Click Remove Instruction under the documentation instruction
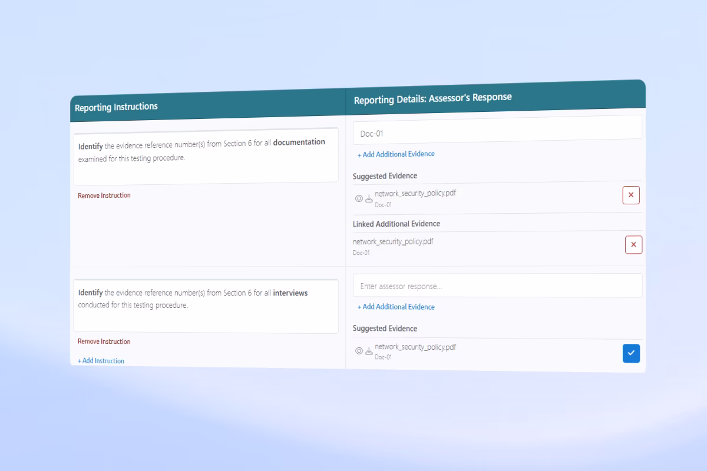Viewport: 707px width, 471px height. click(104, 195)
